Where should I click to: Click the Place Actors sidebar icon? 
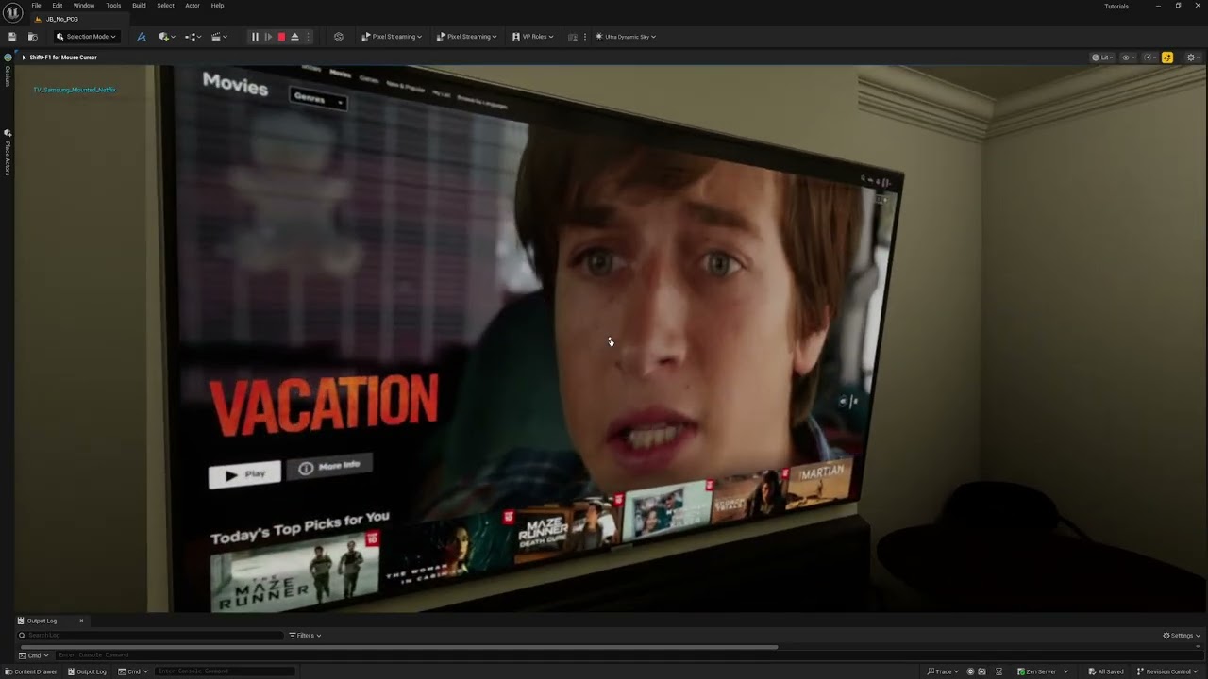point(8,132)
